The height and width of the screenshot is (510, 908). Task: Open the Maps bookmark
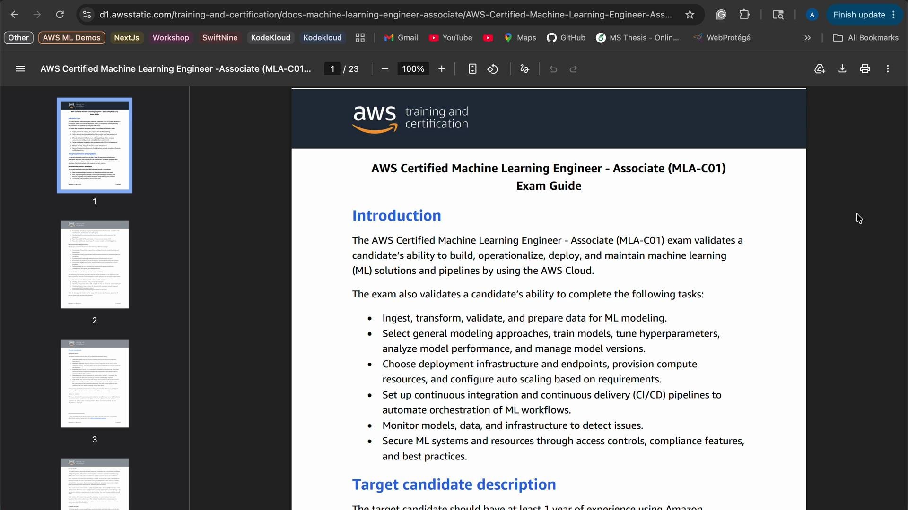click(x=520, y=38)
